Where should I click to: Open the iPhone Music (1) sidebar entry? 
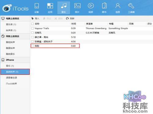click(x=10, y=66)
